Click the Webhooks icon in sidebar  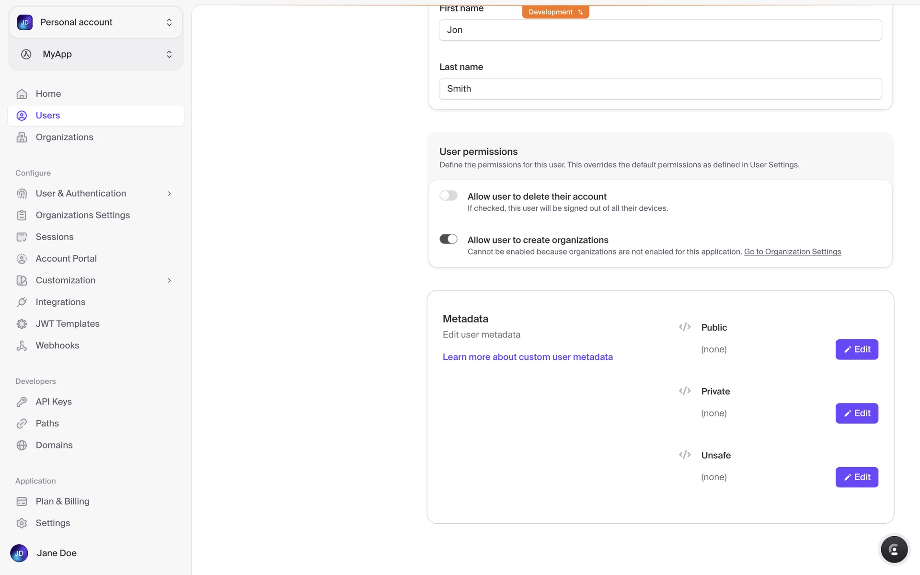click(x=22, y=345)
